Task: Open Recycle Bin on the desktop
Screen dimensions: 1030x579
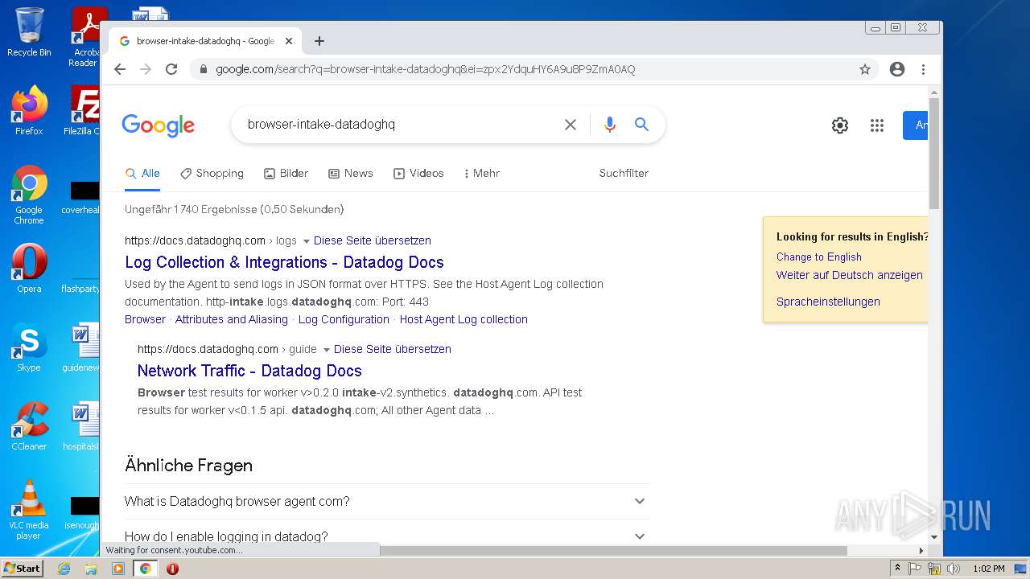Action: 29,32
